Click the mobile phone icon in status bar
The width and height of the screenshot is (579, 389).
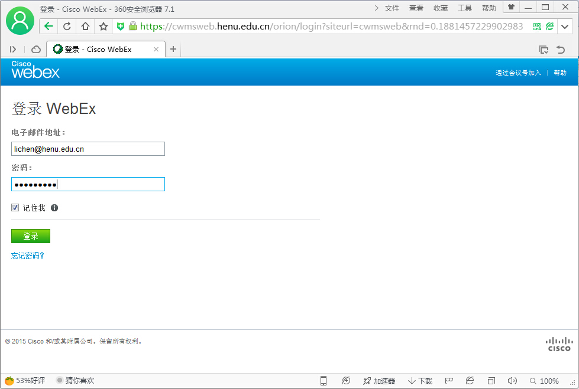pos(324,381)
